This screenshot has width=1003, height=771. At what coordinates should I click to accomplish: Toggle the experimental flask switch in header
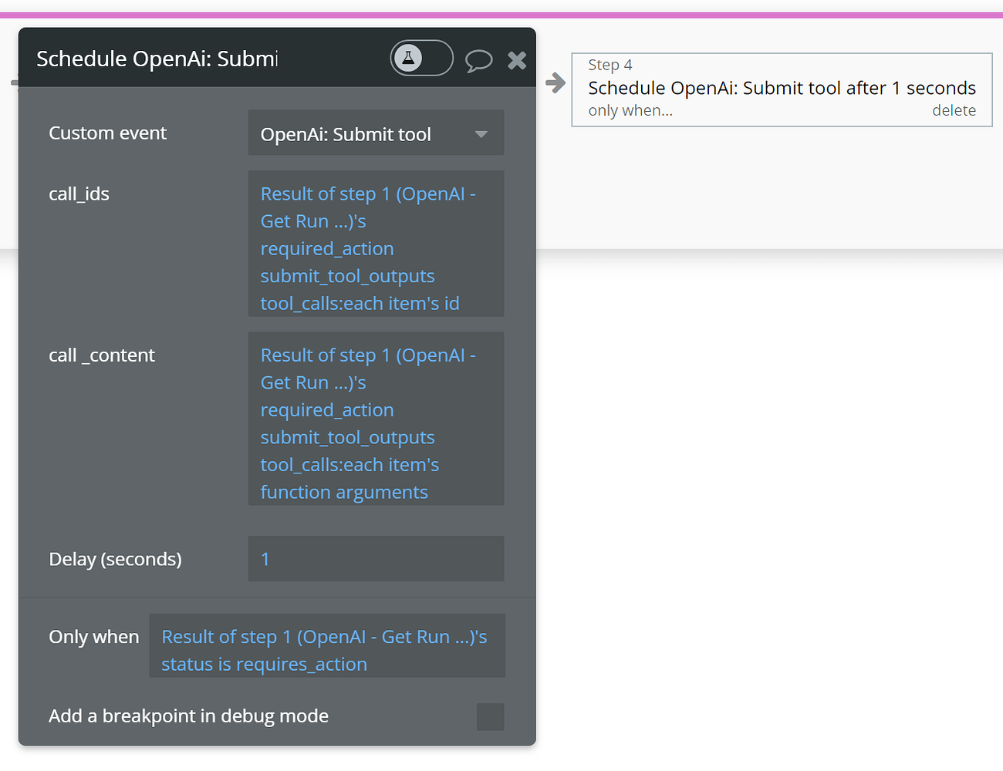[x=421, y=58]
